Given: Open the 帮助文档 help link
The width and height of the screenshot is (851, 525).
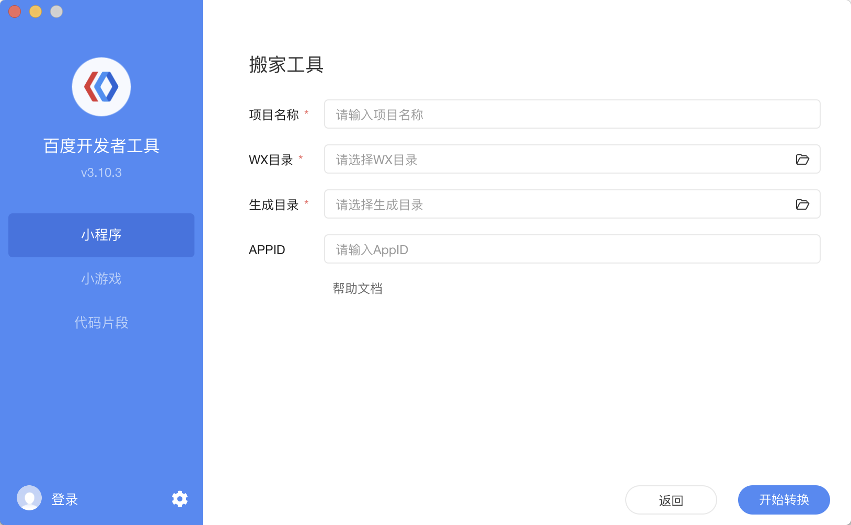Looking at the screenshot, I should 358,289.
